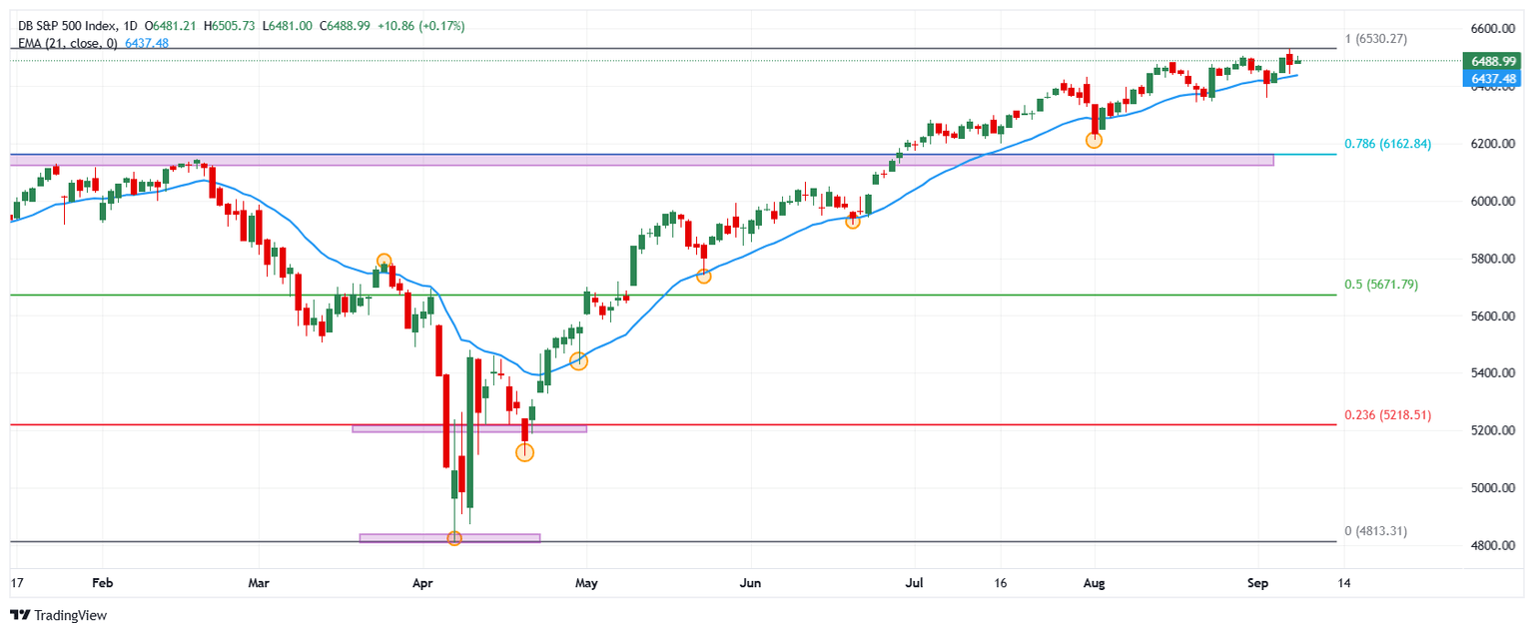Viewport: 1534px width, 633px height.
Task: Click the '5600.00' price axis label
Action: click(x=1491, y=316)
